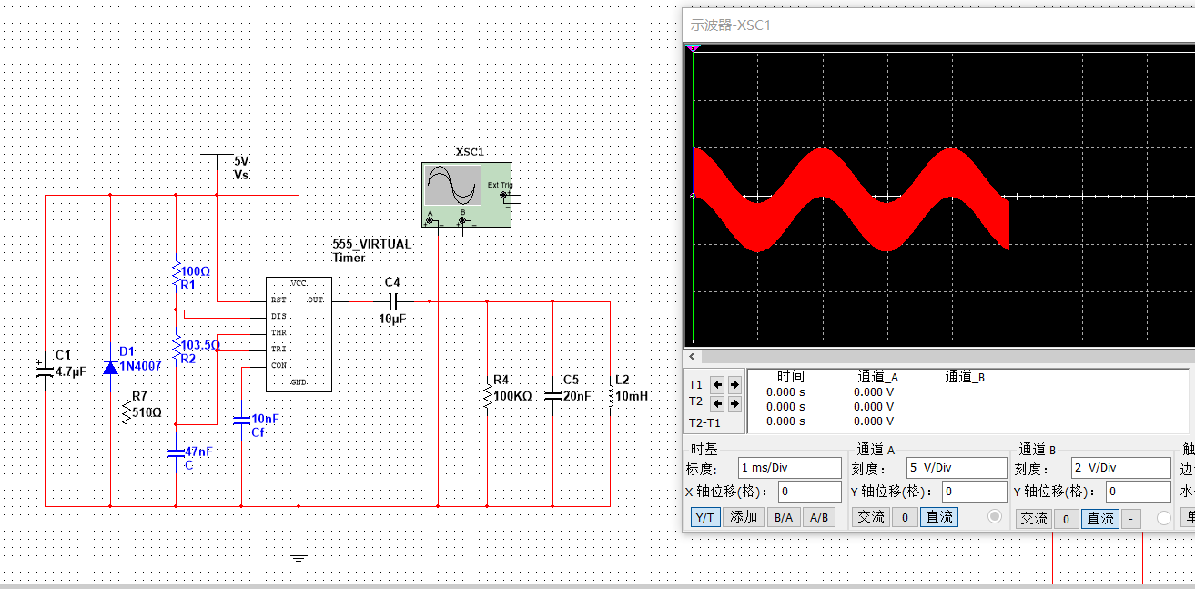Switch timebase to B/A mode
This screenshot has height=589, width=1195.
(x=783, y=517)
